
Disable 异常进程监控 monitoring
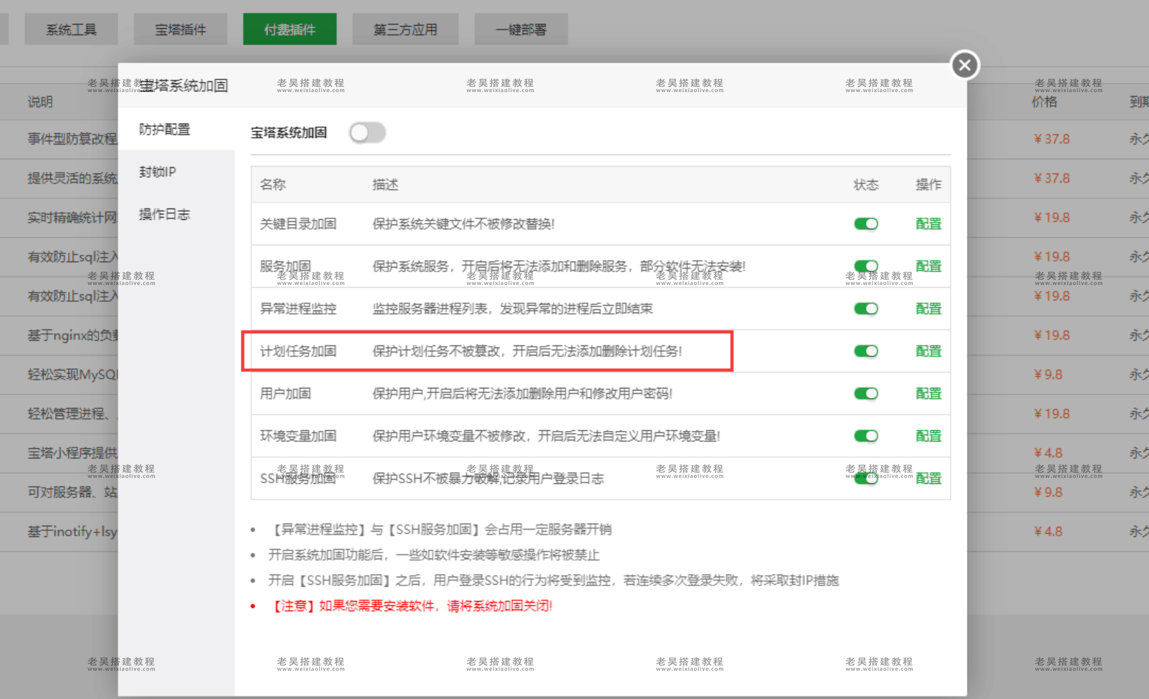(x=866, y=309)
